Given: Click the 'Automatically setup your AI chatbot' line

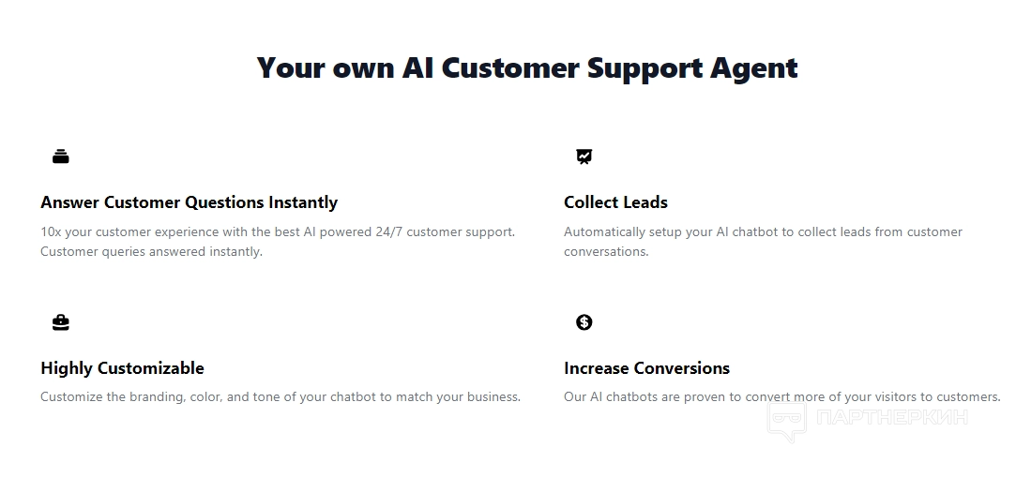Looking at the screenshot, I should click(763, 231).
